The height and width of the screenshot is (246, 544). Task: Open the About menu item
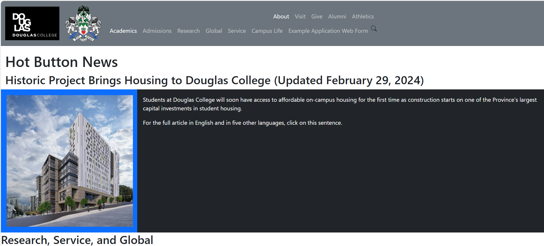tap(281, 17)
